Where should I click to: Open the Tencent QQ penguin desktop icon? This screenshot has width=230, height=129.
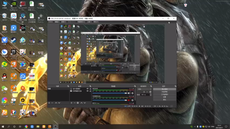coord(5,77)
